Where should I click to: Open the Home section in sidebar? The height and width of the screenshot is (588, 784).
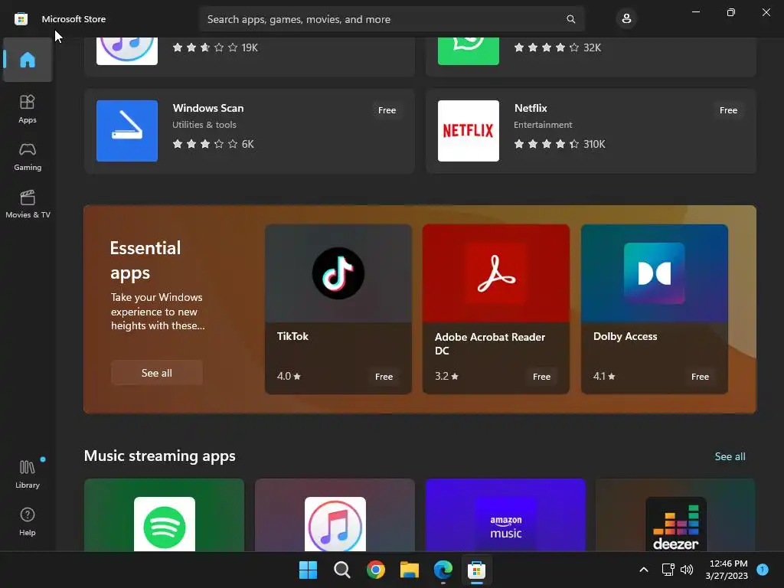coord(28,60)
